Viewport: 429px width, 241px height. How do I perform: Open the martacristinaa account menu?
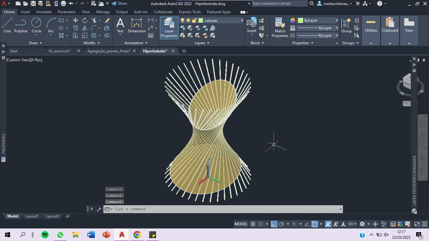pos(335,3)
